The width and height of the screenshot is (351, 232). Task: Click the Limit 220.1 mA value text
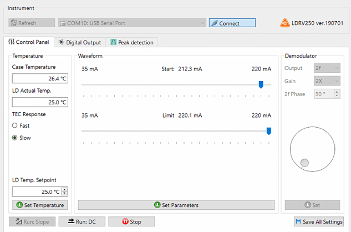click(190, 115)
